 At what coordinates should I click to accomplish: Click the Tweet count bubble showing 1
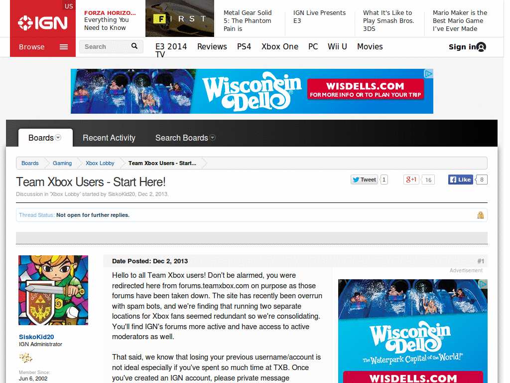click(384, 180)
